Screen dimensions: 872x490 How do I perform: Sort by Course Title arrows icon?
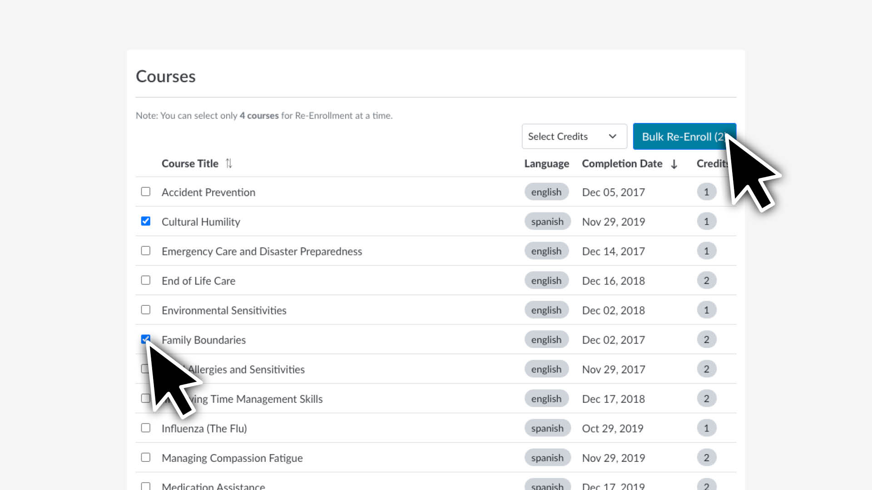[229, 163]
